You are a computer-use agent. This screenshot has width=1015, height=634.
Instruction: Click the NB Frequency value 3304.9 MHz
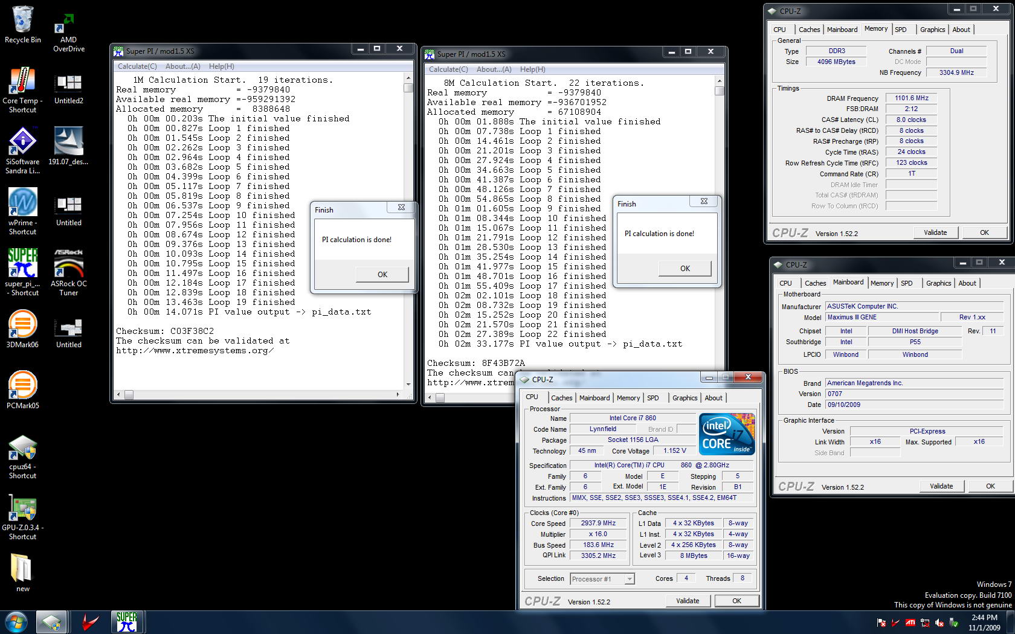click(x=956, y=72)
